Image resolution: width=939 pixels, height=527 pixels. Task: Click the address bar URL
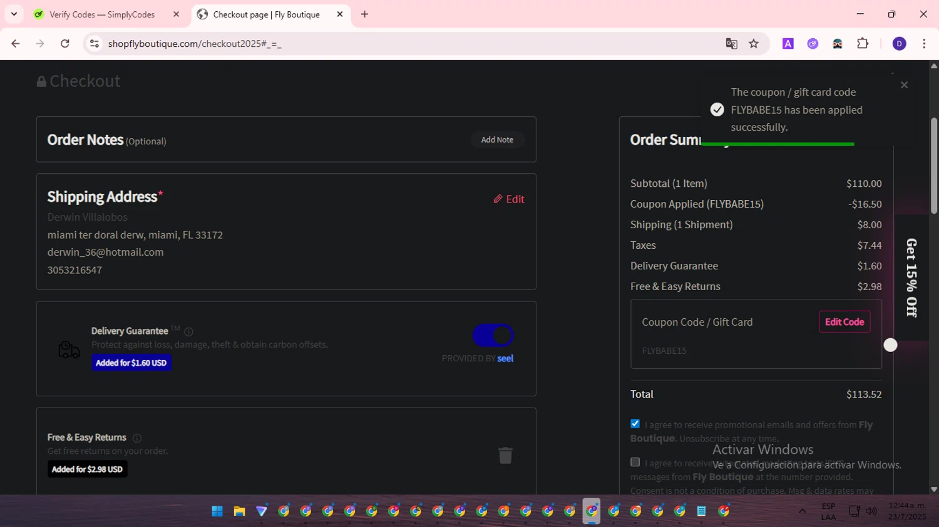pyautogui.click(x=195, y=44)
